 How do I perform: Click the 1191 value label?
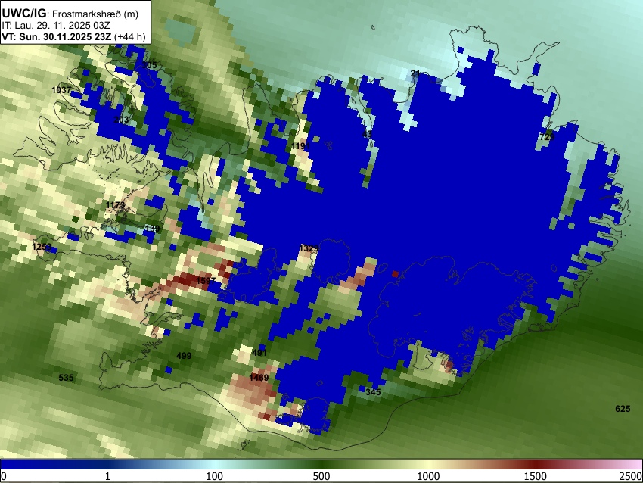[x=300, y=147]
